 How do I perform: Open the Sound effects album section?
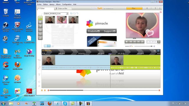(40, 34)
